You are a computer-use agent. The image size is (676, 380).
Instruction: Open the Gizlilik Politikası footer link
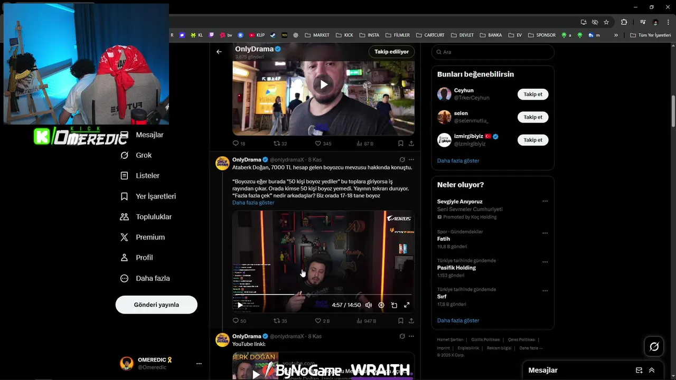tap(485, 340)
